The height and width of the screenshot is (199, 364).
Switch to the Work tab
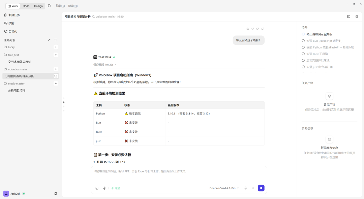coord(13,6)
